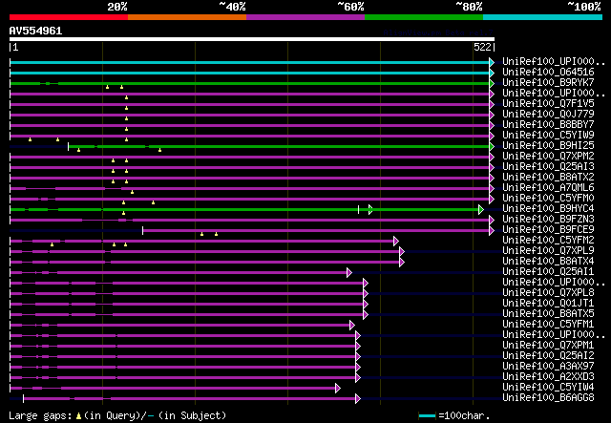Select the UniRef100_Q7XPM2 label
This screenshot has width=611, height=423.
tap(548, 157)
